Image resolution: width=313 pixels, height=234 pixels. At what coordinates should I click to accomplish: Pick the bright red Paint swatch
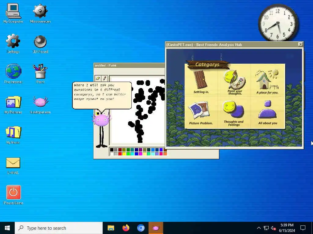click(x=120, y=154)
